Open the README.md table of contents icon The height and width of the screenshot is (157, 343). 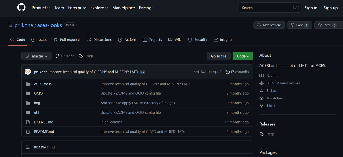click(x=28, y=147)
